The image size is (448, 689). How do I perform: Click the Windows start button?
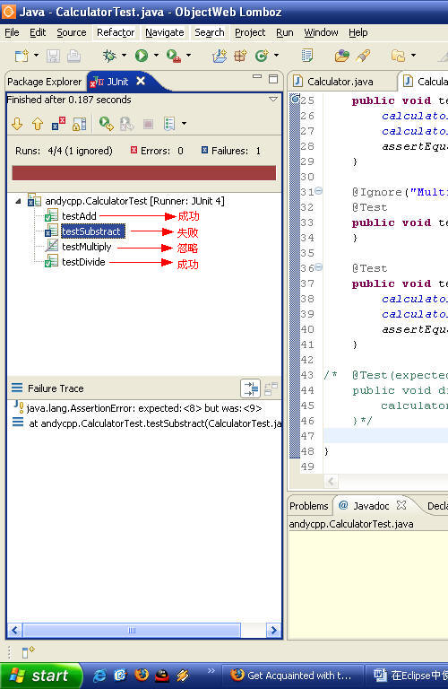41,676
